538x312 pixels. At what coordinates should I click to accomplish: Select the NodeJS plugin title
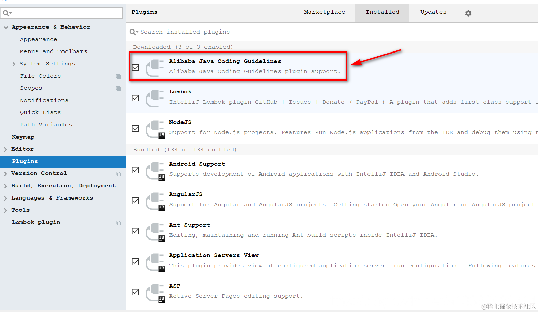pyautogui.click(x=180, y=122)
